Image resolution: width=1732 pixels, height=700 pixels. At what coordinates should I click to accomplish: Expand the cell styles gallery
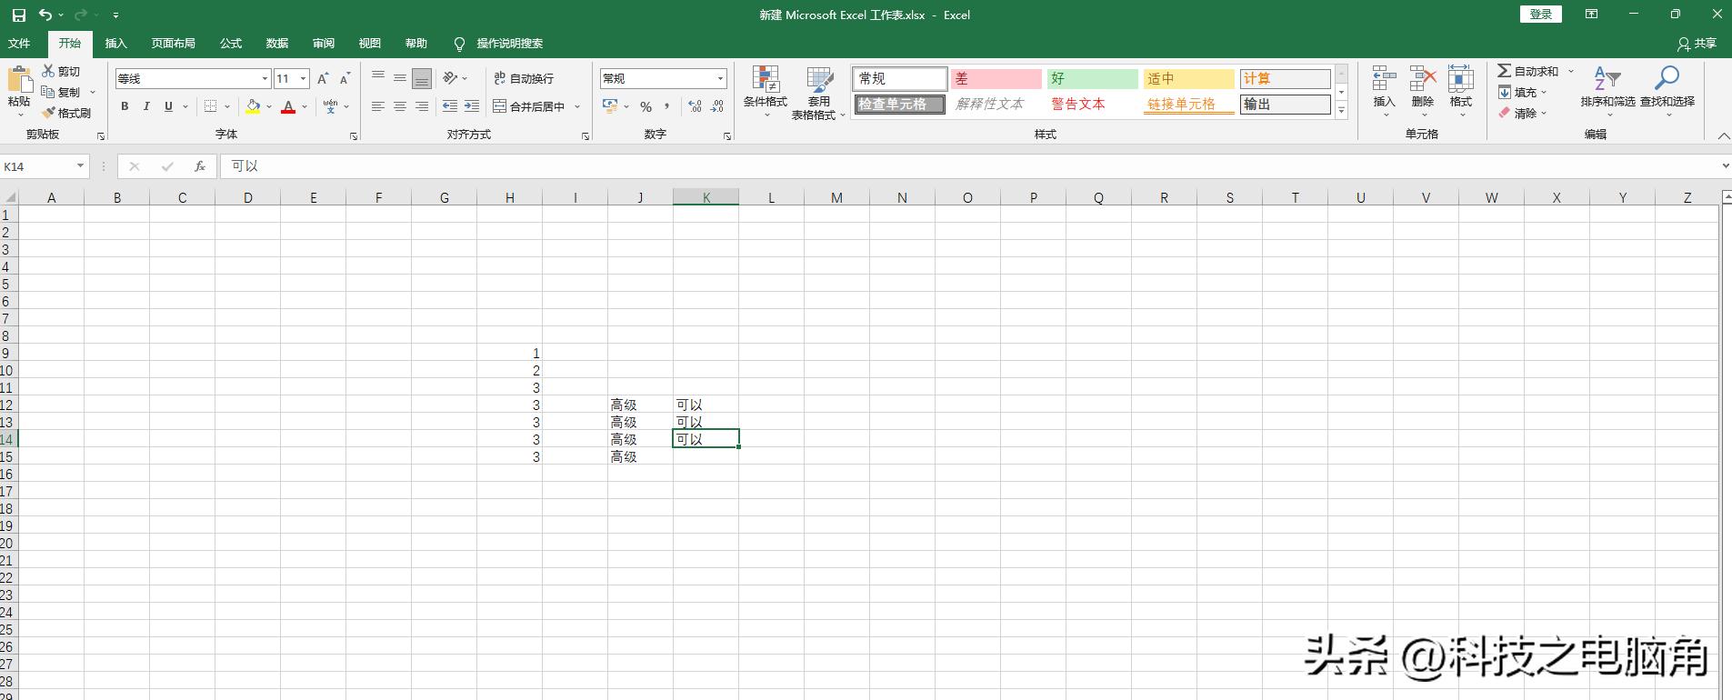click(1341, 110)
